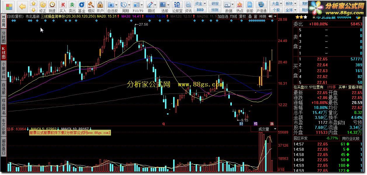367x175 pixels.
Task: Click the 周期 period clock icon
Action: click(x=124, y=7)
